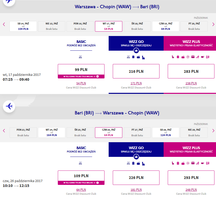Click seat icon in outbound WIZZ GO features

coord(143,57)
